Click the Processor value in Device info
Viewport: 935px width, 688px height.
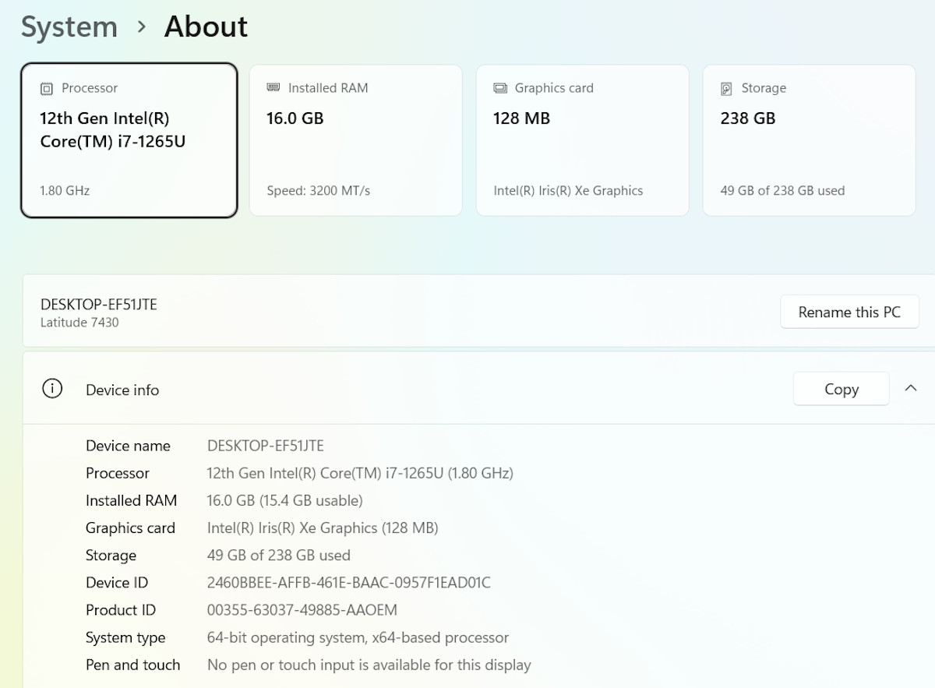tap(360, 473)
